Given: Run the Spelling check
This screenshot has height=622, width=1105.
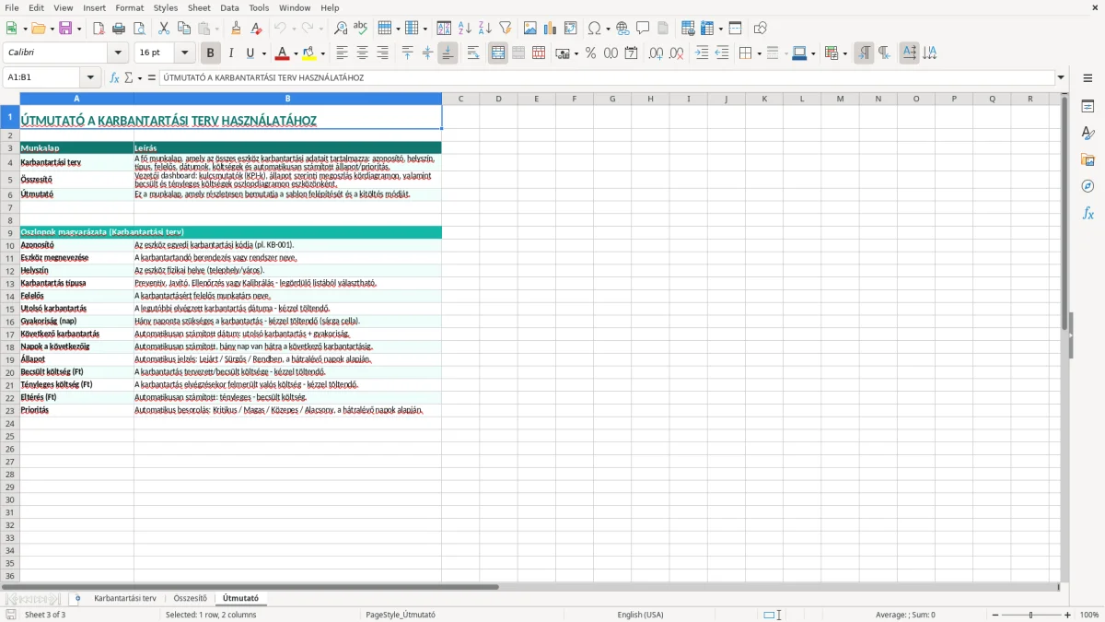Looking at the screenshot, I should [360, 29].
